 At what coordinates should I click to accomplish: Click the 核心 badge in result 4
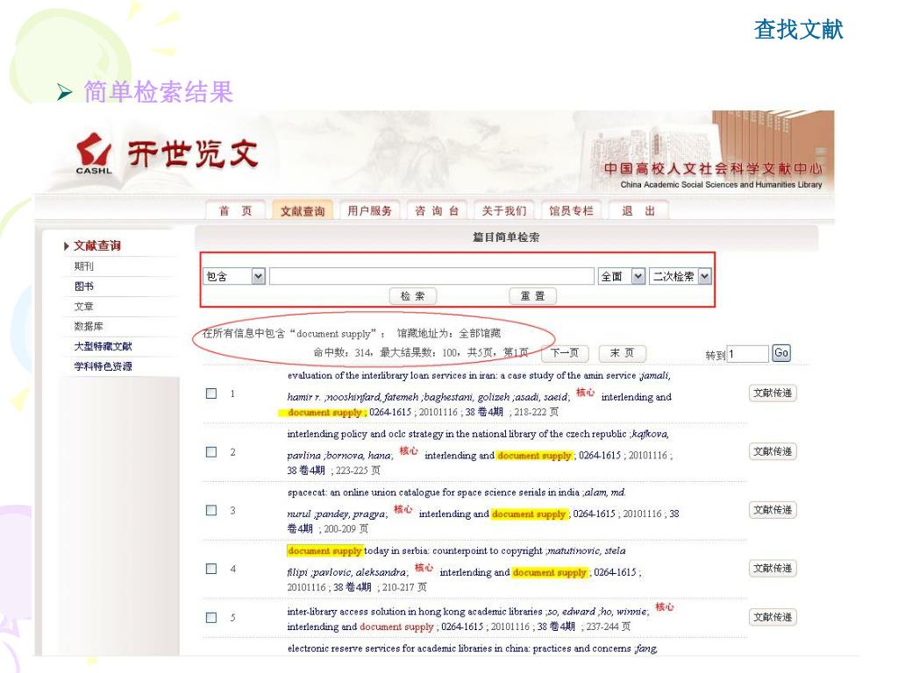pyautogui.click(x=424, y=568)
